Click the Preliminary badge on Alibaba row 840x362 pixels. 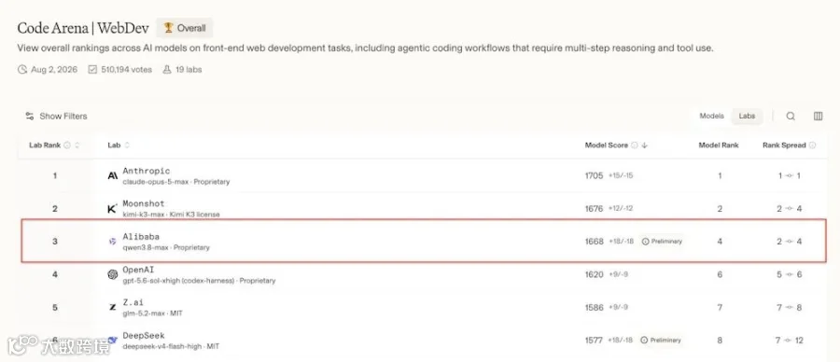point(663,242)
